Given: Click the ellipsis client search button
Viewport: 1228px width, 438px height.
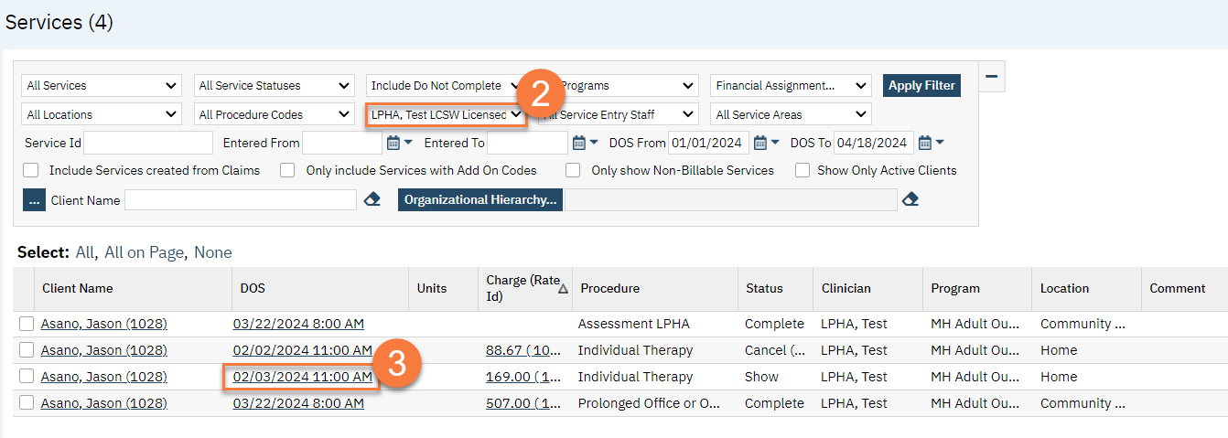Looking at the screenshot, I should [x=34, y=200].
